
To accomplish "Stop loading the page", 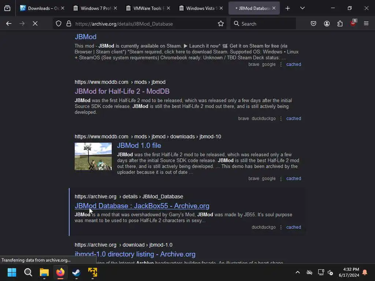I will [x=35, y=24].
